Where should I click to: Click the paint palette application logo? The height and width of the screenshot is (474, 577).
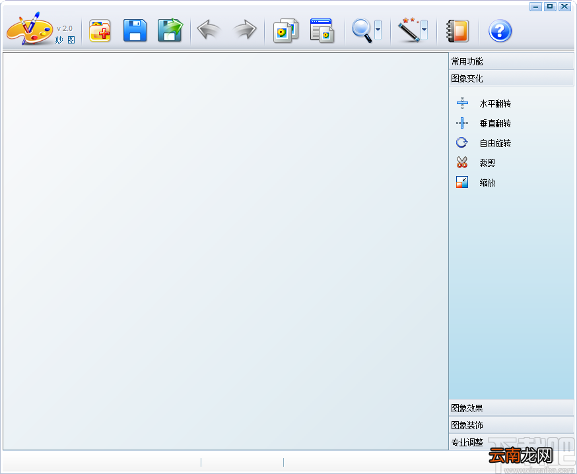tap(30, 29)
